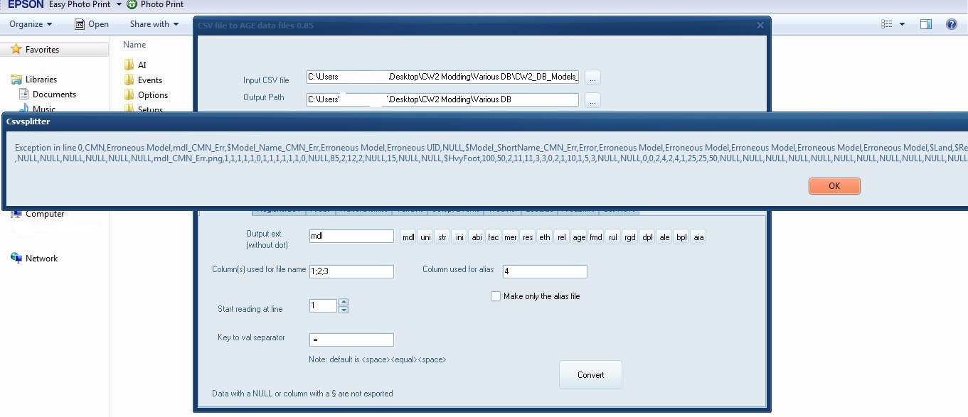Click the Favorites star icon
968x417 pixels.
[x=16, y=50]
